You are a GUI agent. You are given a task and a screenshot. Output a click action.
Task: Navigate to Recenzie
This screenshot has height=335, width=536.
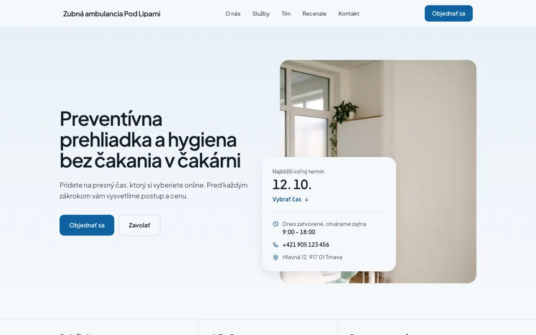[x=314, y=13]
